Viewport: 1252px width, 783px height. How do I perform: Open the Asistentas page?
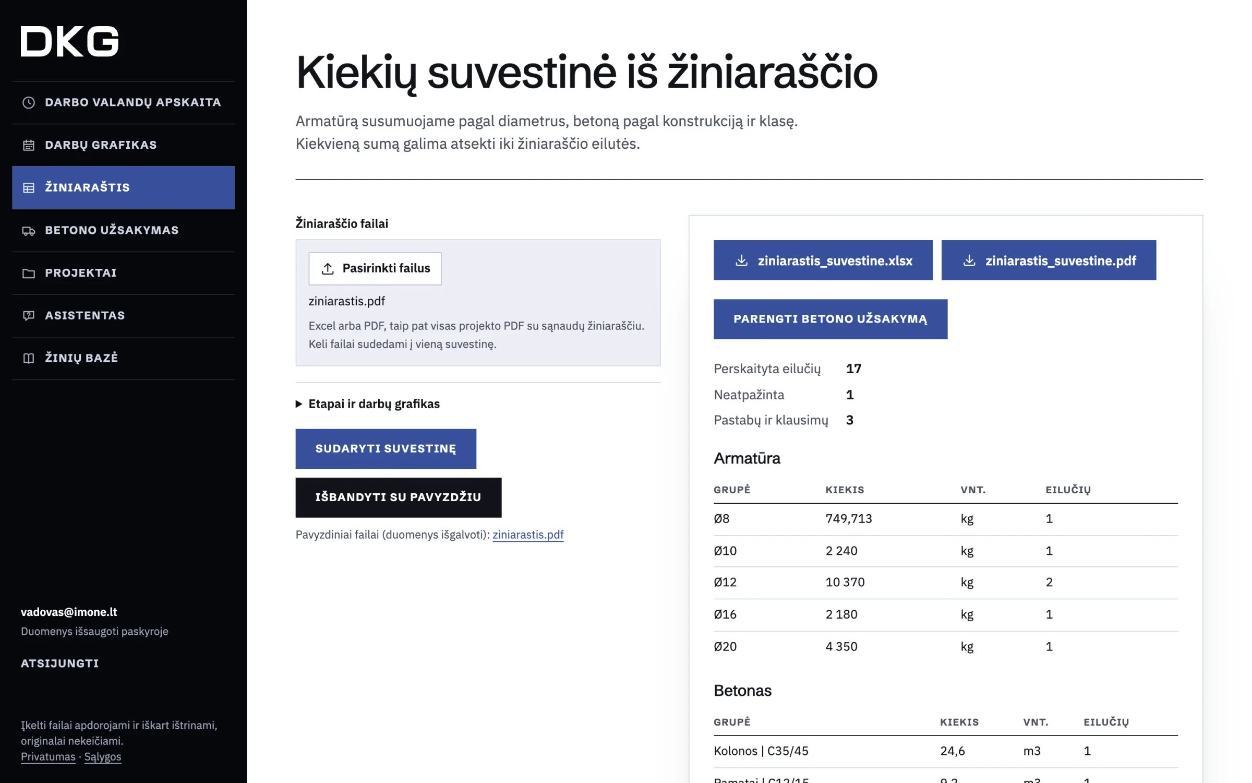(x=123, y=316)
